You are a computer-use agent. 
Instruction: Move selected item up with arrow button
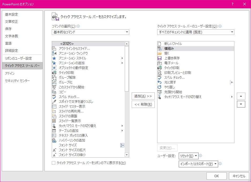click(x=241, y=96)
